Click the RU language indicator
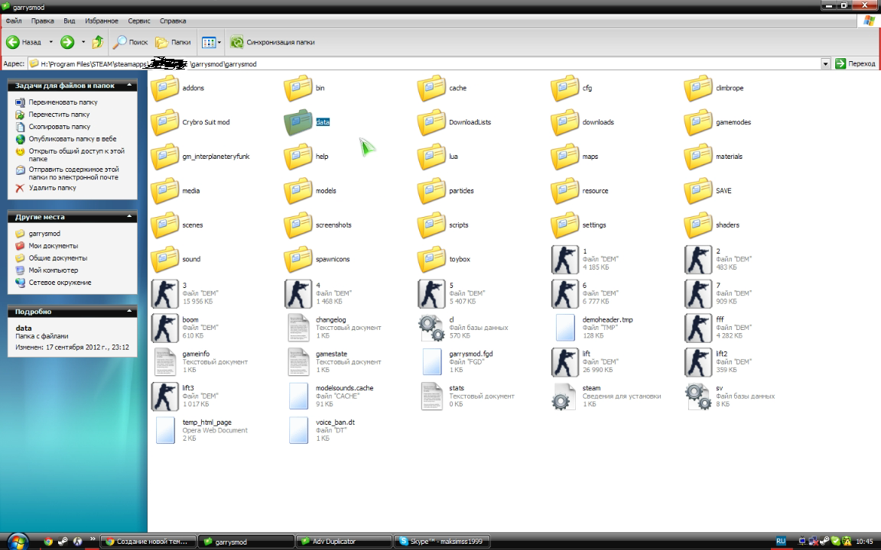 (x=780, y=541)
